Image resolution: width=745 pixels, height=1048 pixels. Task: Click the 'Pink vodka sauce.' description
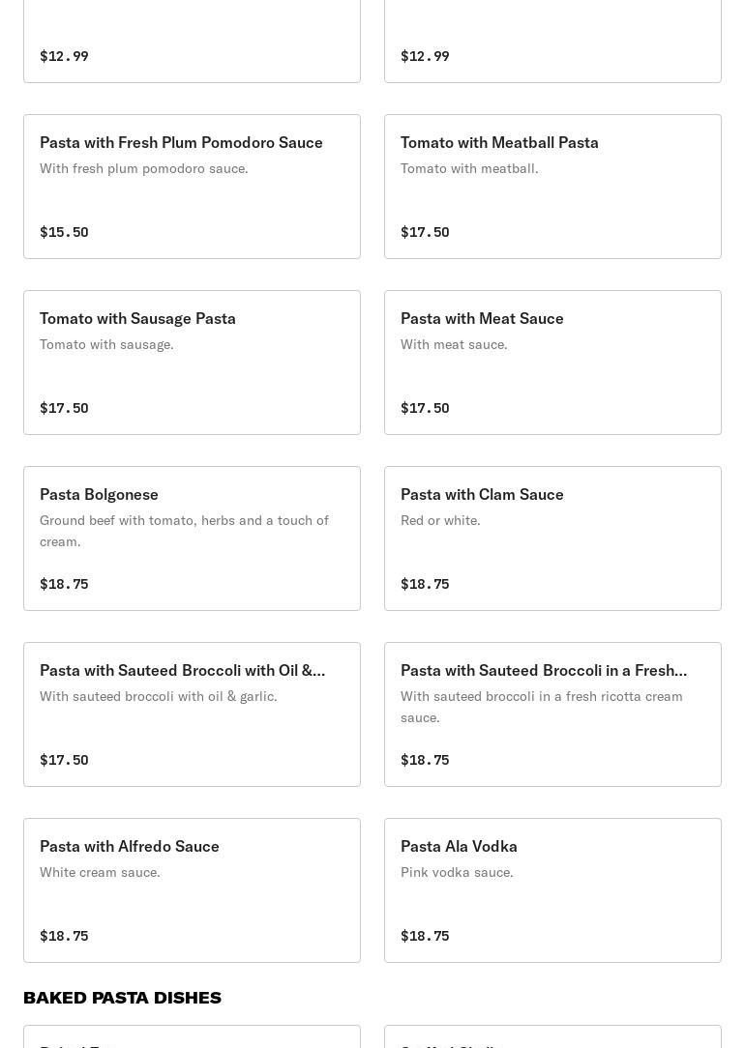(457, 872)
